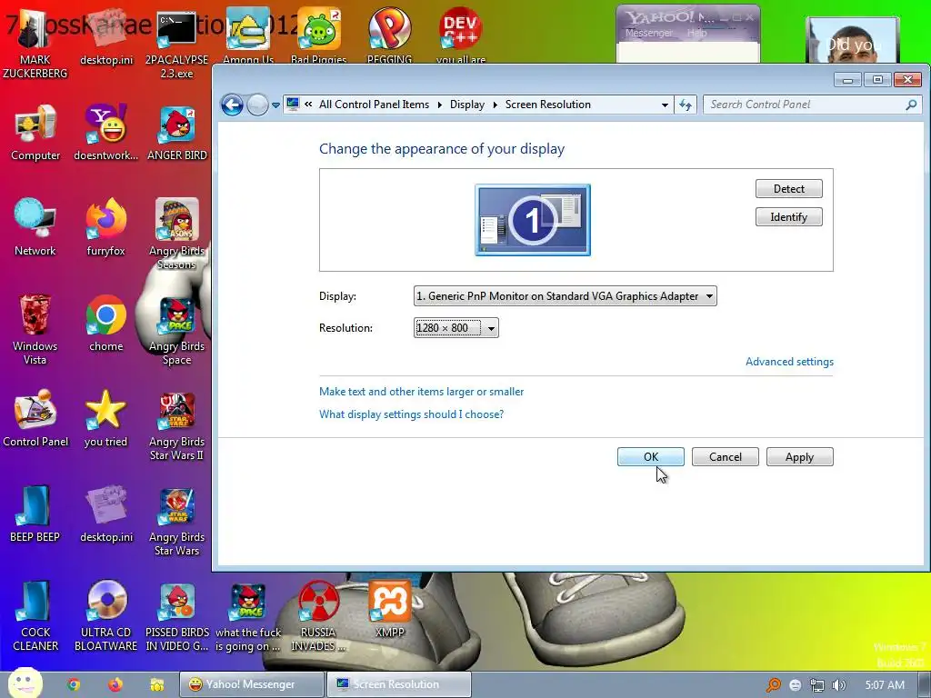Launch the Angry Birds Star Wars II shortcut
This screenshot has height=698, width=931.
[176, 425]
